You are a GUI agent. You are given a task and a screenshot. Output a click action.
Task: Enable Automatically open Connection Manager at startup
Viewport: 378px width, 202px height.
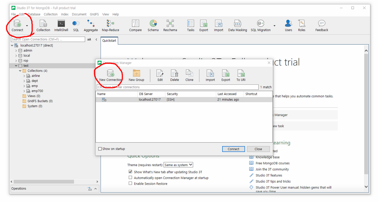130,178
